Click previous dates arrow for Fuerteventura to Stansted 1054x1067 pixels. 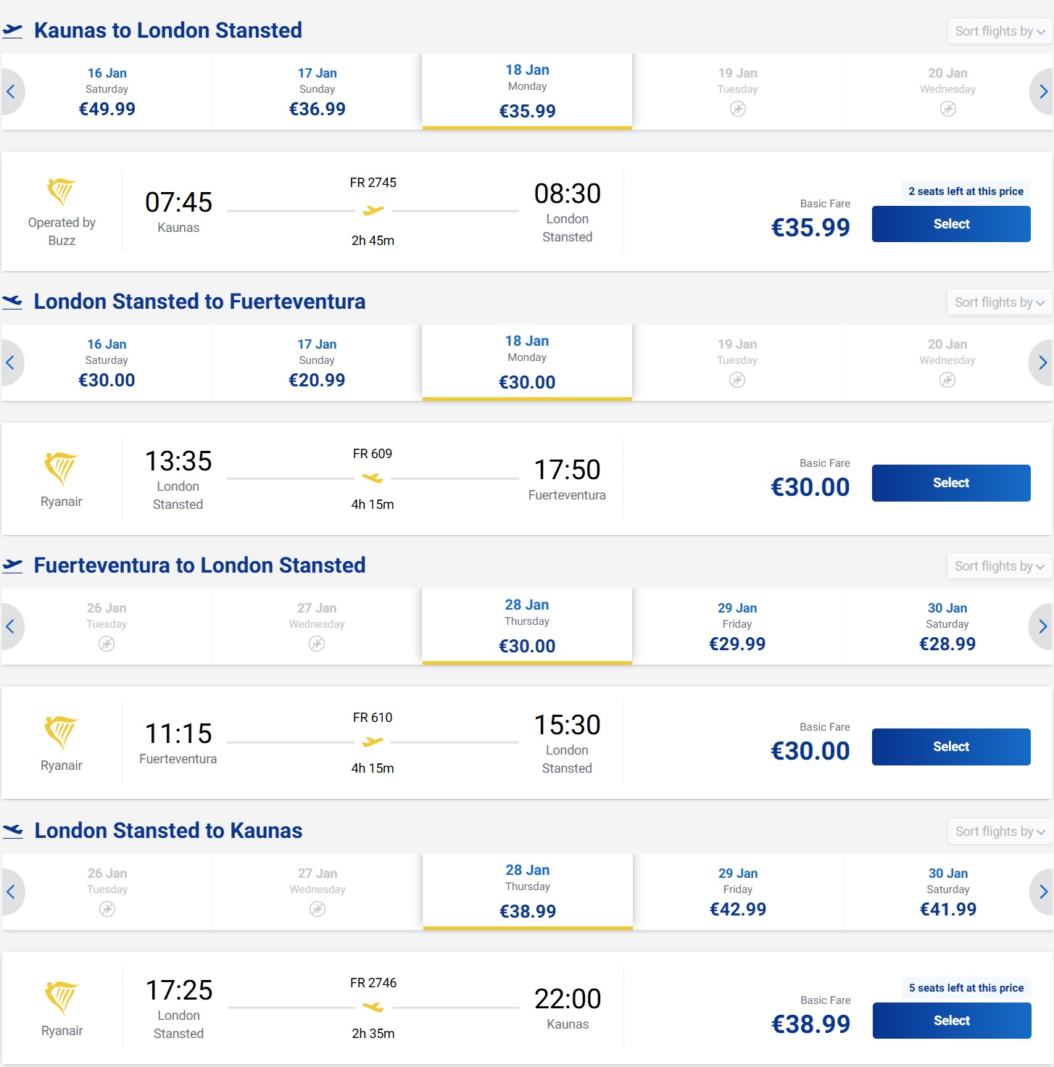[x=11, y=626]
